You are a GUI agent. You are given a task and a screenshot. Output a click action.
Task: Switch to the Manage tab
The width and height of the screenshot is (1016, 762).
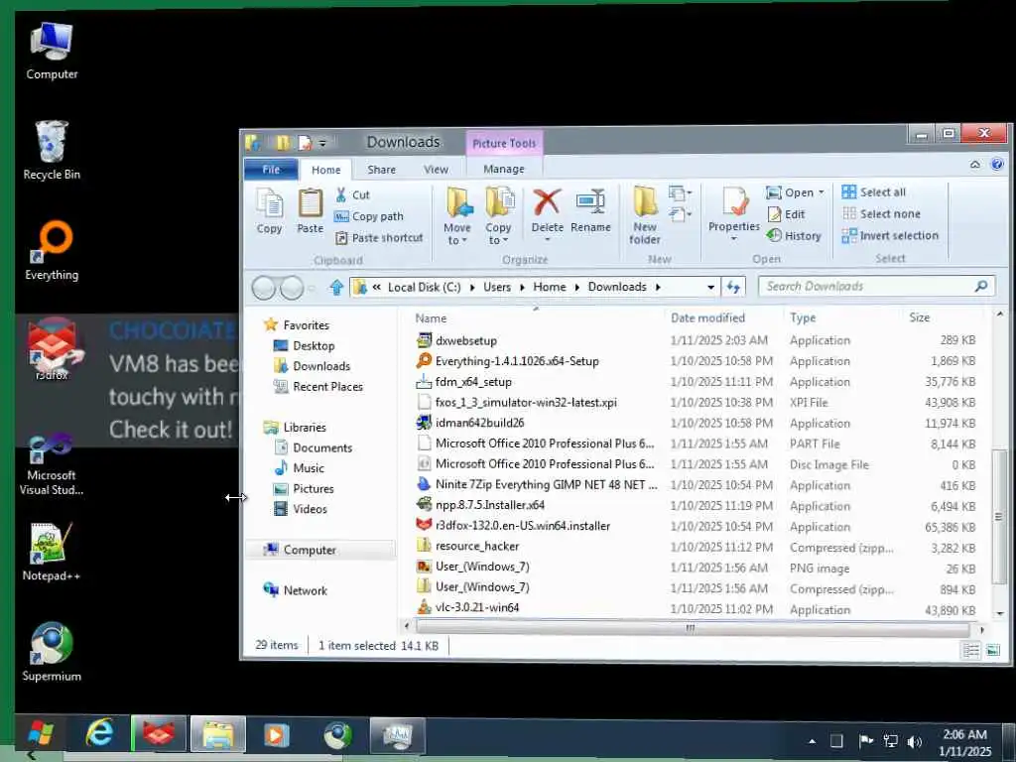coord(503,169)
